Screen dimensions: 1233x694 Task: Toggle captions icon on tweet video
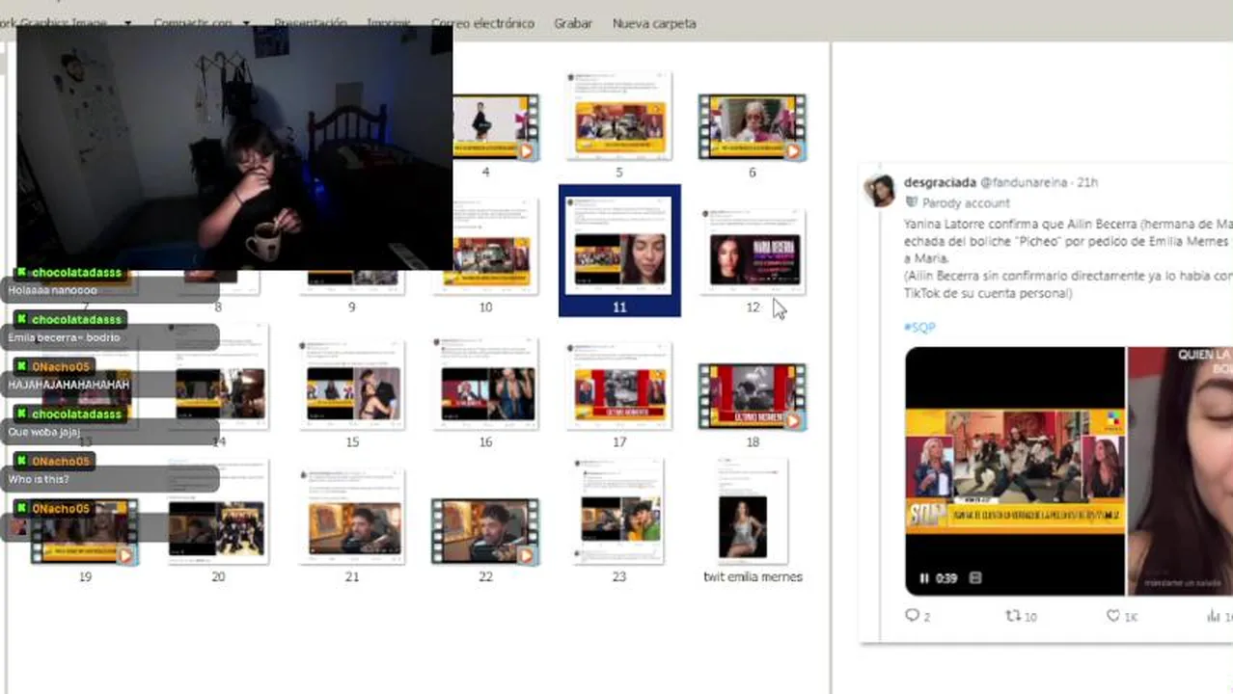(974, 578)
